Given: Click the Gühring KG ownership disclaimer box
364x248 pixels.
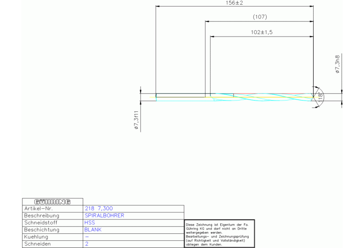Looking at the screenshot, I should [219, 233].
